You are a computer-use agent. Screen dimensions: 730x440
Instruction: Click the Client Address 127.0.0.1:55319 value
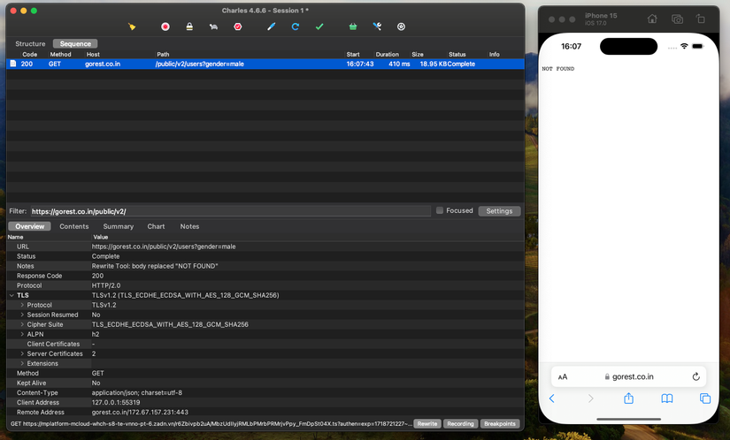pos(115,402)
